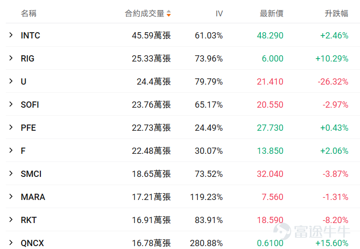Sort by 合約成交量 arrow icon
The height and width of the screenshot is (249, 360).
click(169, 13)
